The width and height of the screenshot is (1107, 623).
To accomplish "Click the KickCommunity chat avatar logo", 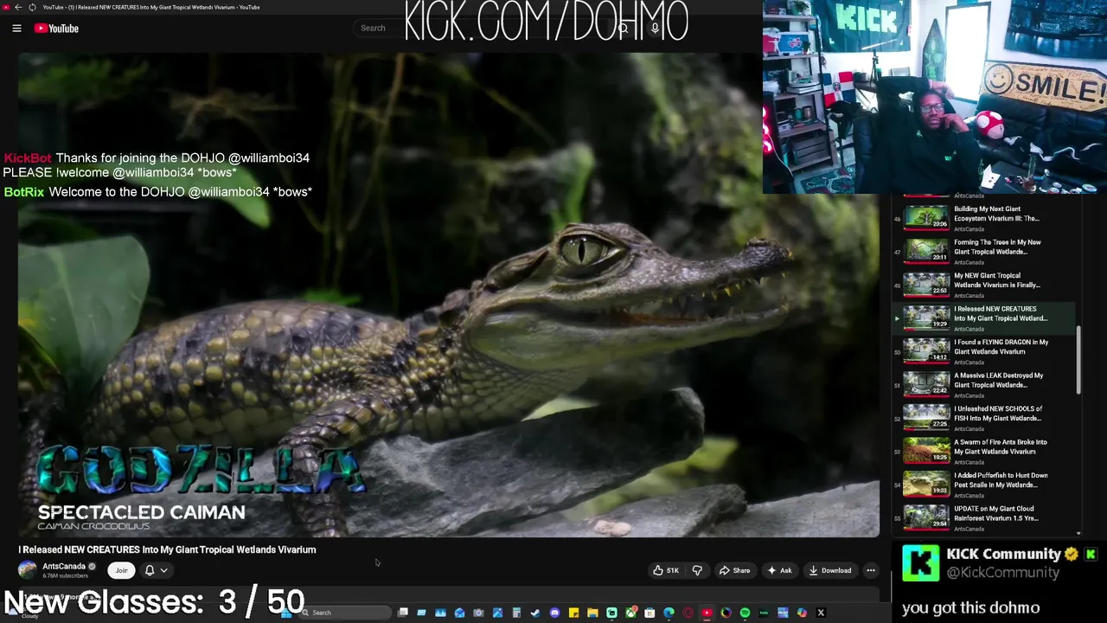I will [x=920, y=563].
